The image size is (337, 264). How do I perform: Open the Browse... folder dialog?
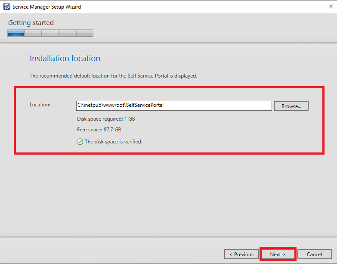pos(291,106)
